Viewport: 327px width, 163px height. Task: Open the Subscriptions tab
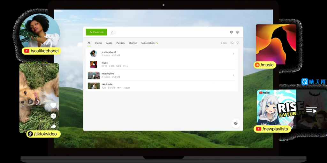click(x=149, y=43)
